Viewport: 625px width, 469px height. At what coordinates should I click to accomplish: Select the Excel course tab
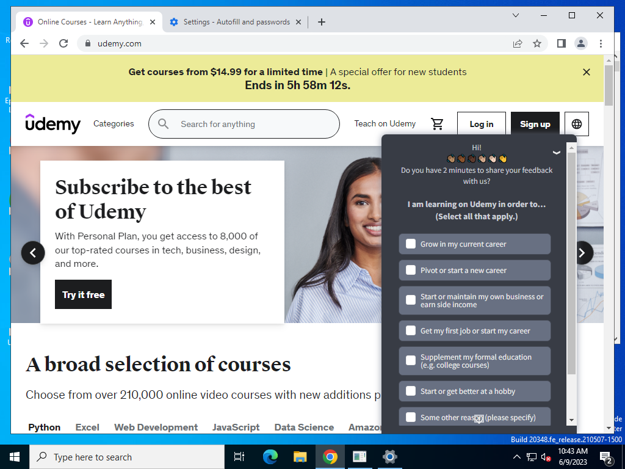click(x=87, y=427)
